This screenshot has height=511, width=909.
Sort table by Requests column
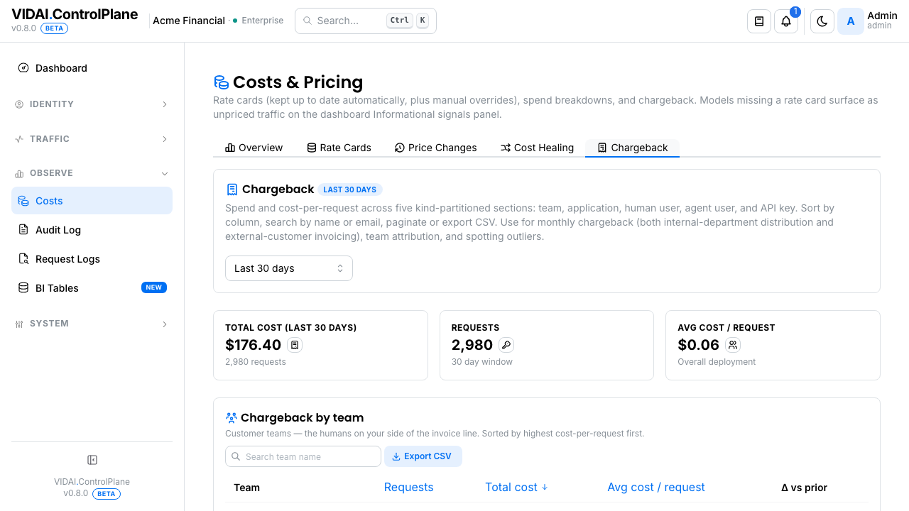point(408,488)
